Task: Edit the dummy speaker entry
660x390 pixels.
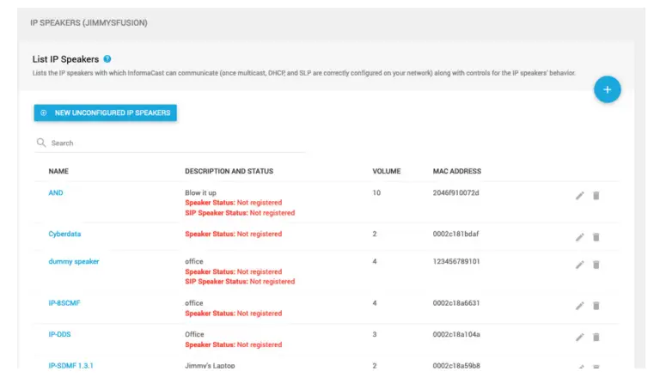Action: pos(579,265)
